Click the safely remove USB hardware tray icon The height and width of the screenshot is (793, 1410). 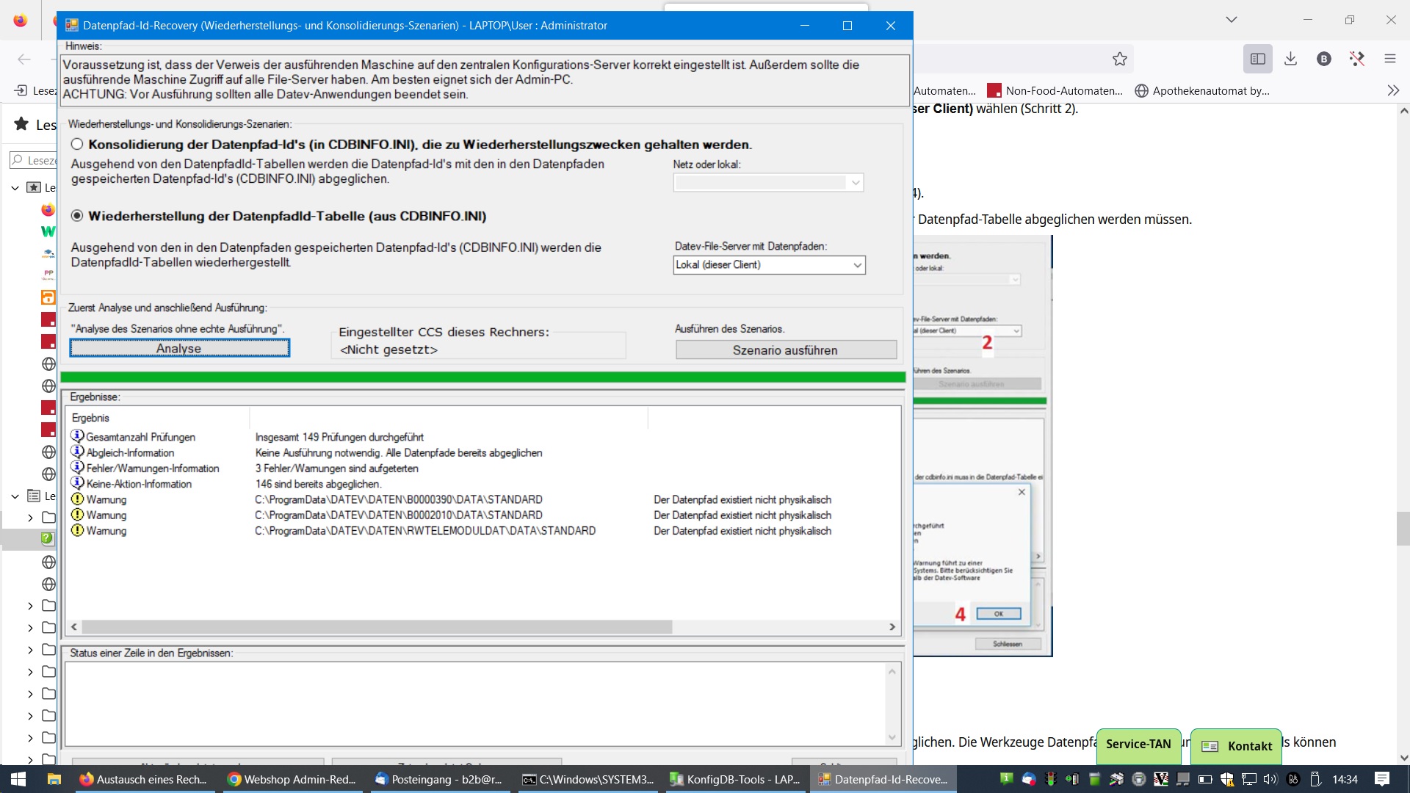coord(1315,779)
